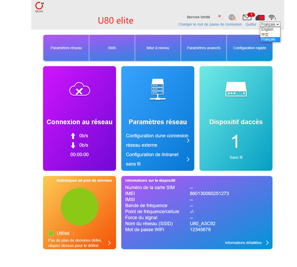Open the Français language dropdown
The image size is (297, 267).
point(270,24)
